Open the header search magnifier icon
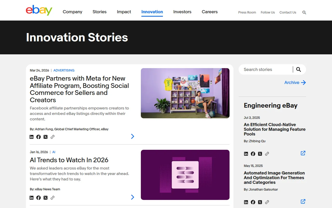332x208 pixels. (304, 12)
